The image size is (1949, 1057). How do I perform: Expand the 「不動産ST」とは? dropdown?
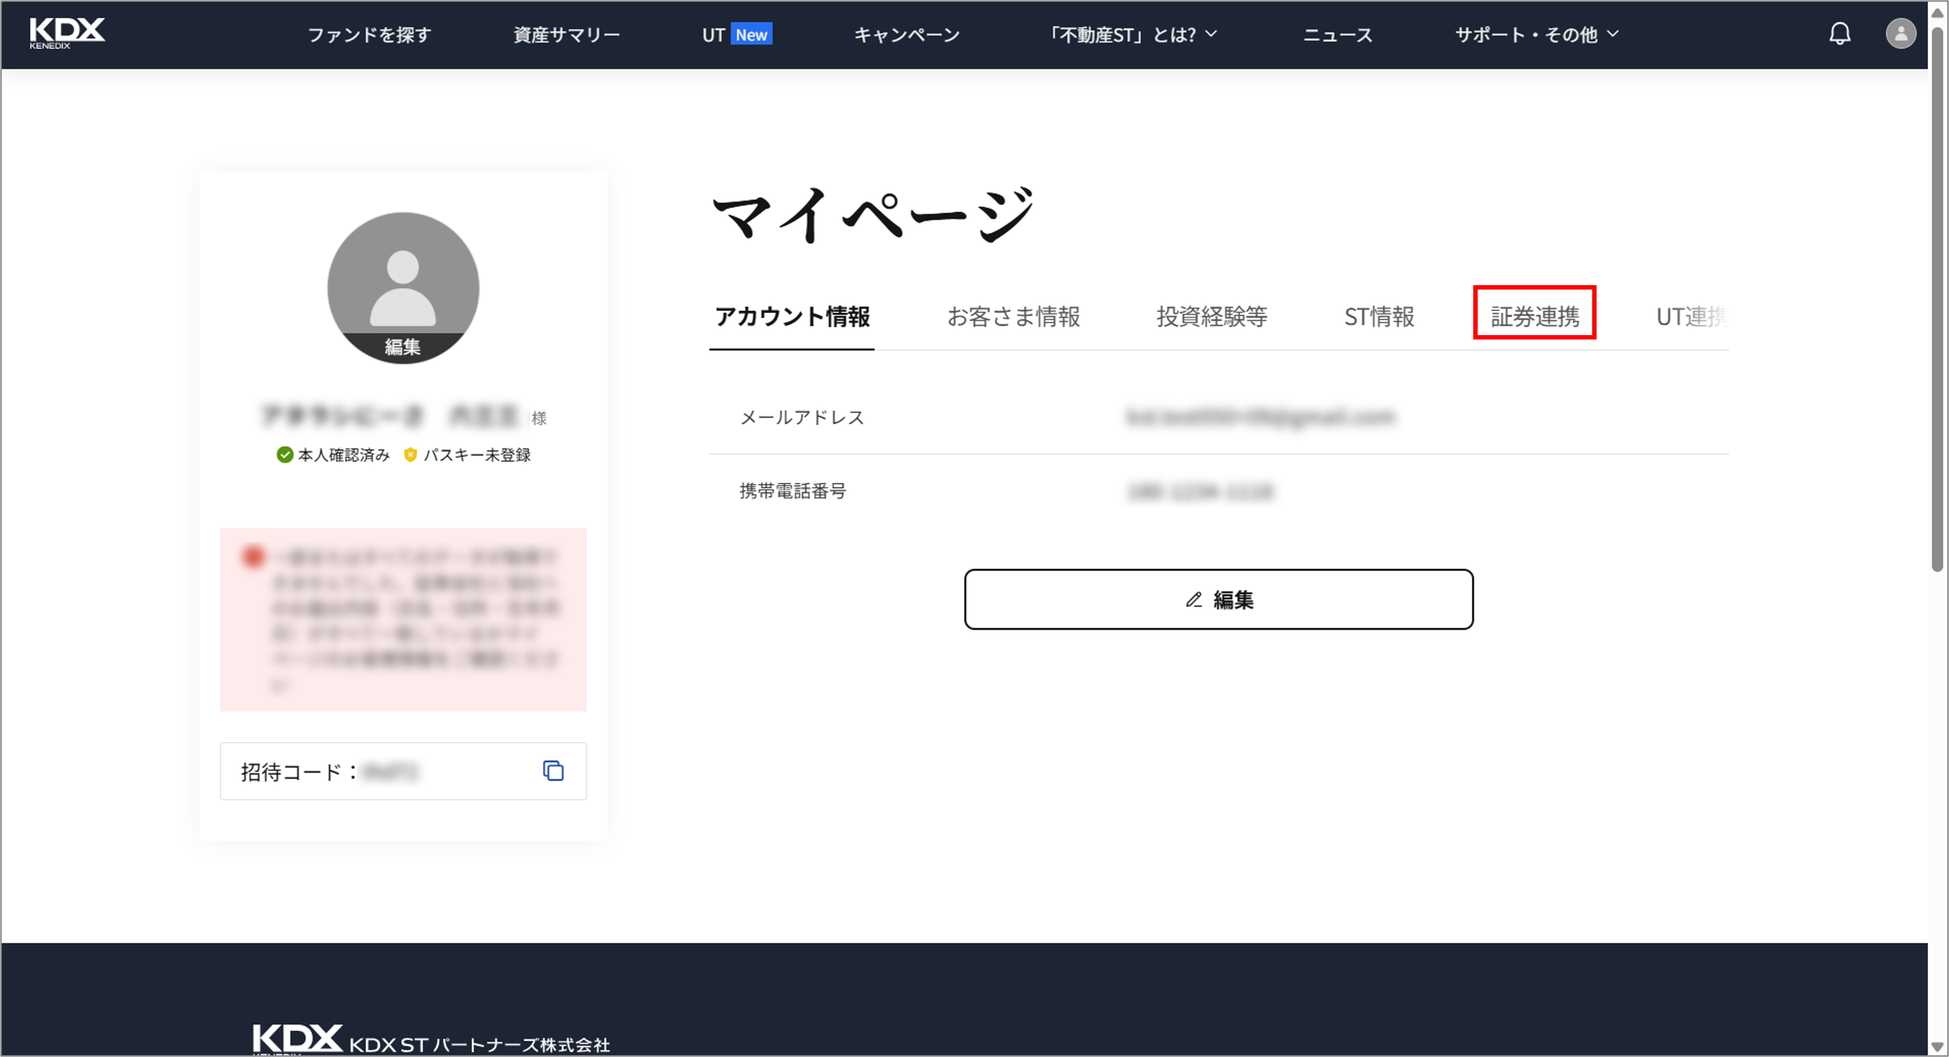tap(1132, 35)
